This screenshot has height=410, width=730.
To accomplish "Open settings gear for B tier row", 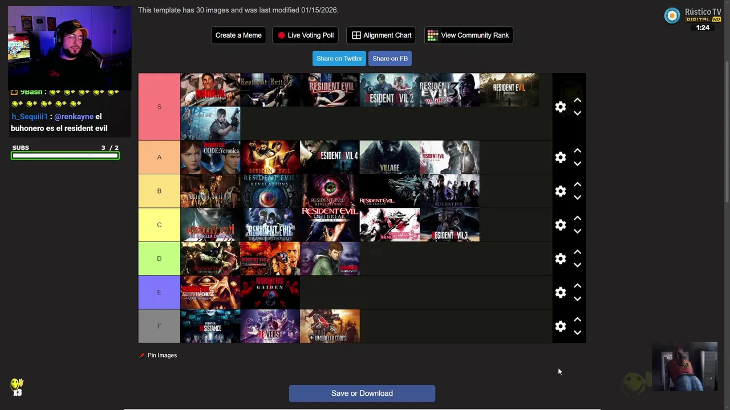I will click(x=561, y=191).
